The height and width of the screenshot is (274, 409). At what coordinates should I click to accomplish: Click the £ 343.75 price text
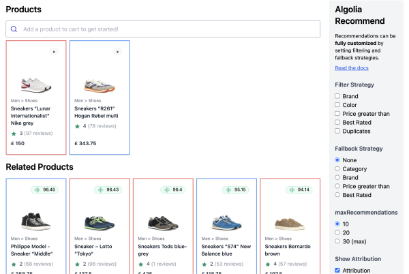click(85, 143)
